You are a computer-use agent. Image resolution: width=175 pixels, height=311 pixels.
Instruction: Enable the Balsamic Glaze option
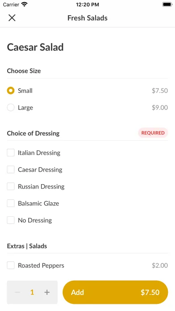(11, 203)
